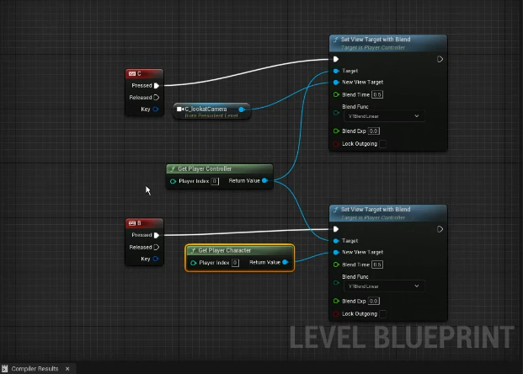This screenshot has height=374, width=523.
Task: Select the C_lookatCamera reference node
Action: point(206,109)
